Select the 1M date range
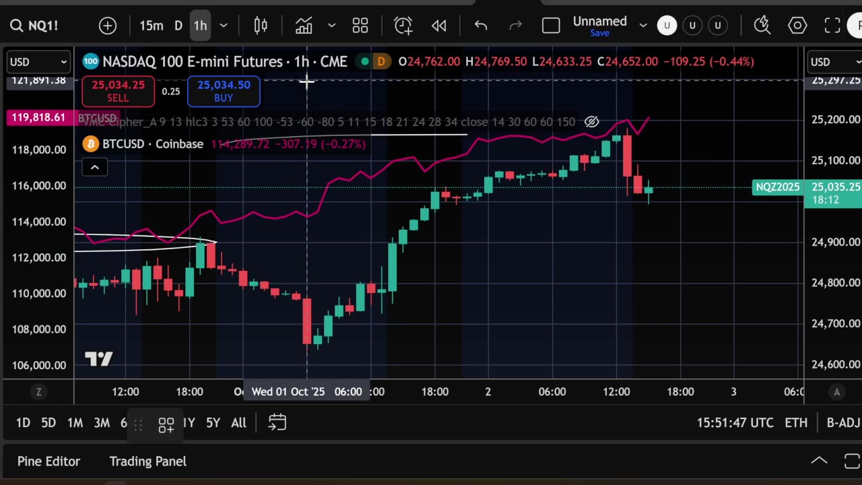This screenshot has height=485, width=862. coord(75,423)
